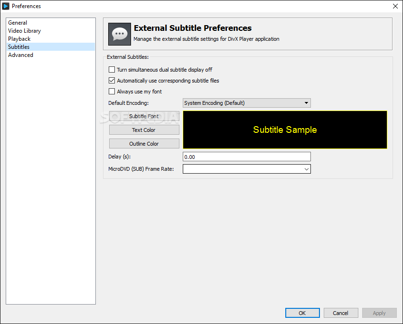The image size is (403, 324).
Task: Open the Outline Color picker
Action: 144,144
